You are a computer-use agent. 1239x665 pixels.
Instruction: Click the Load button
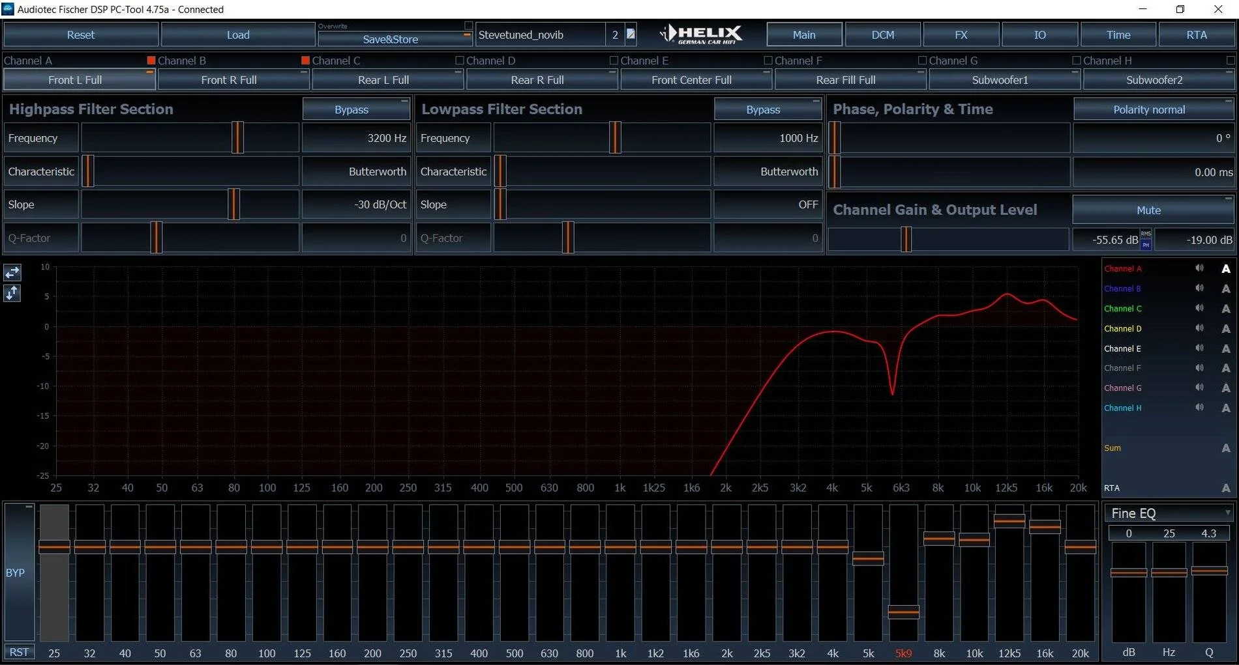[x=238, y=35]
